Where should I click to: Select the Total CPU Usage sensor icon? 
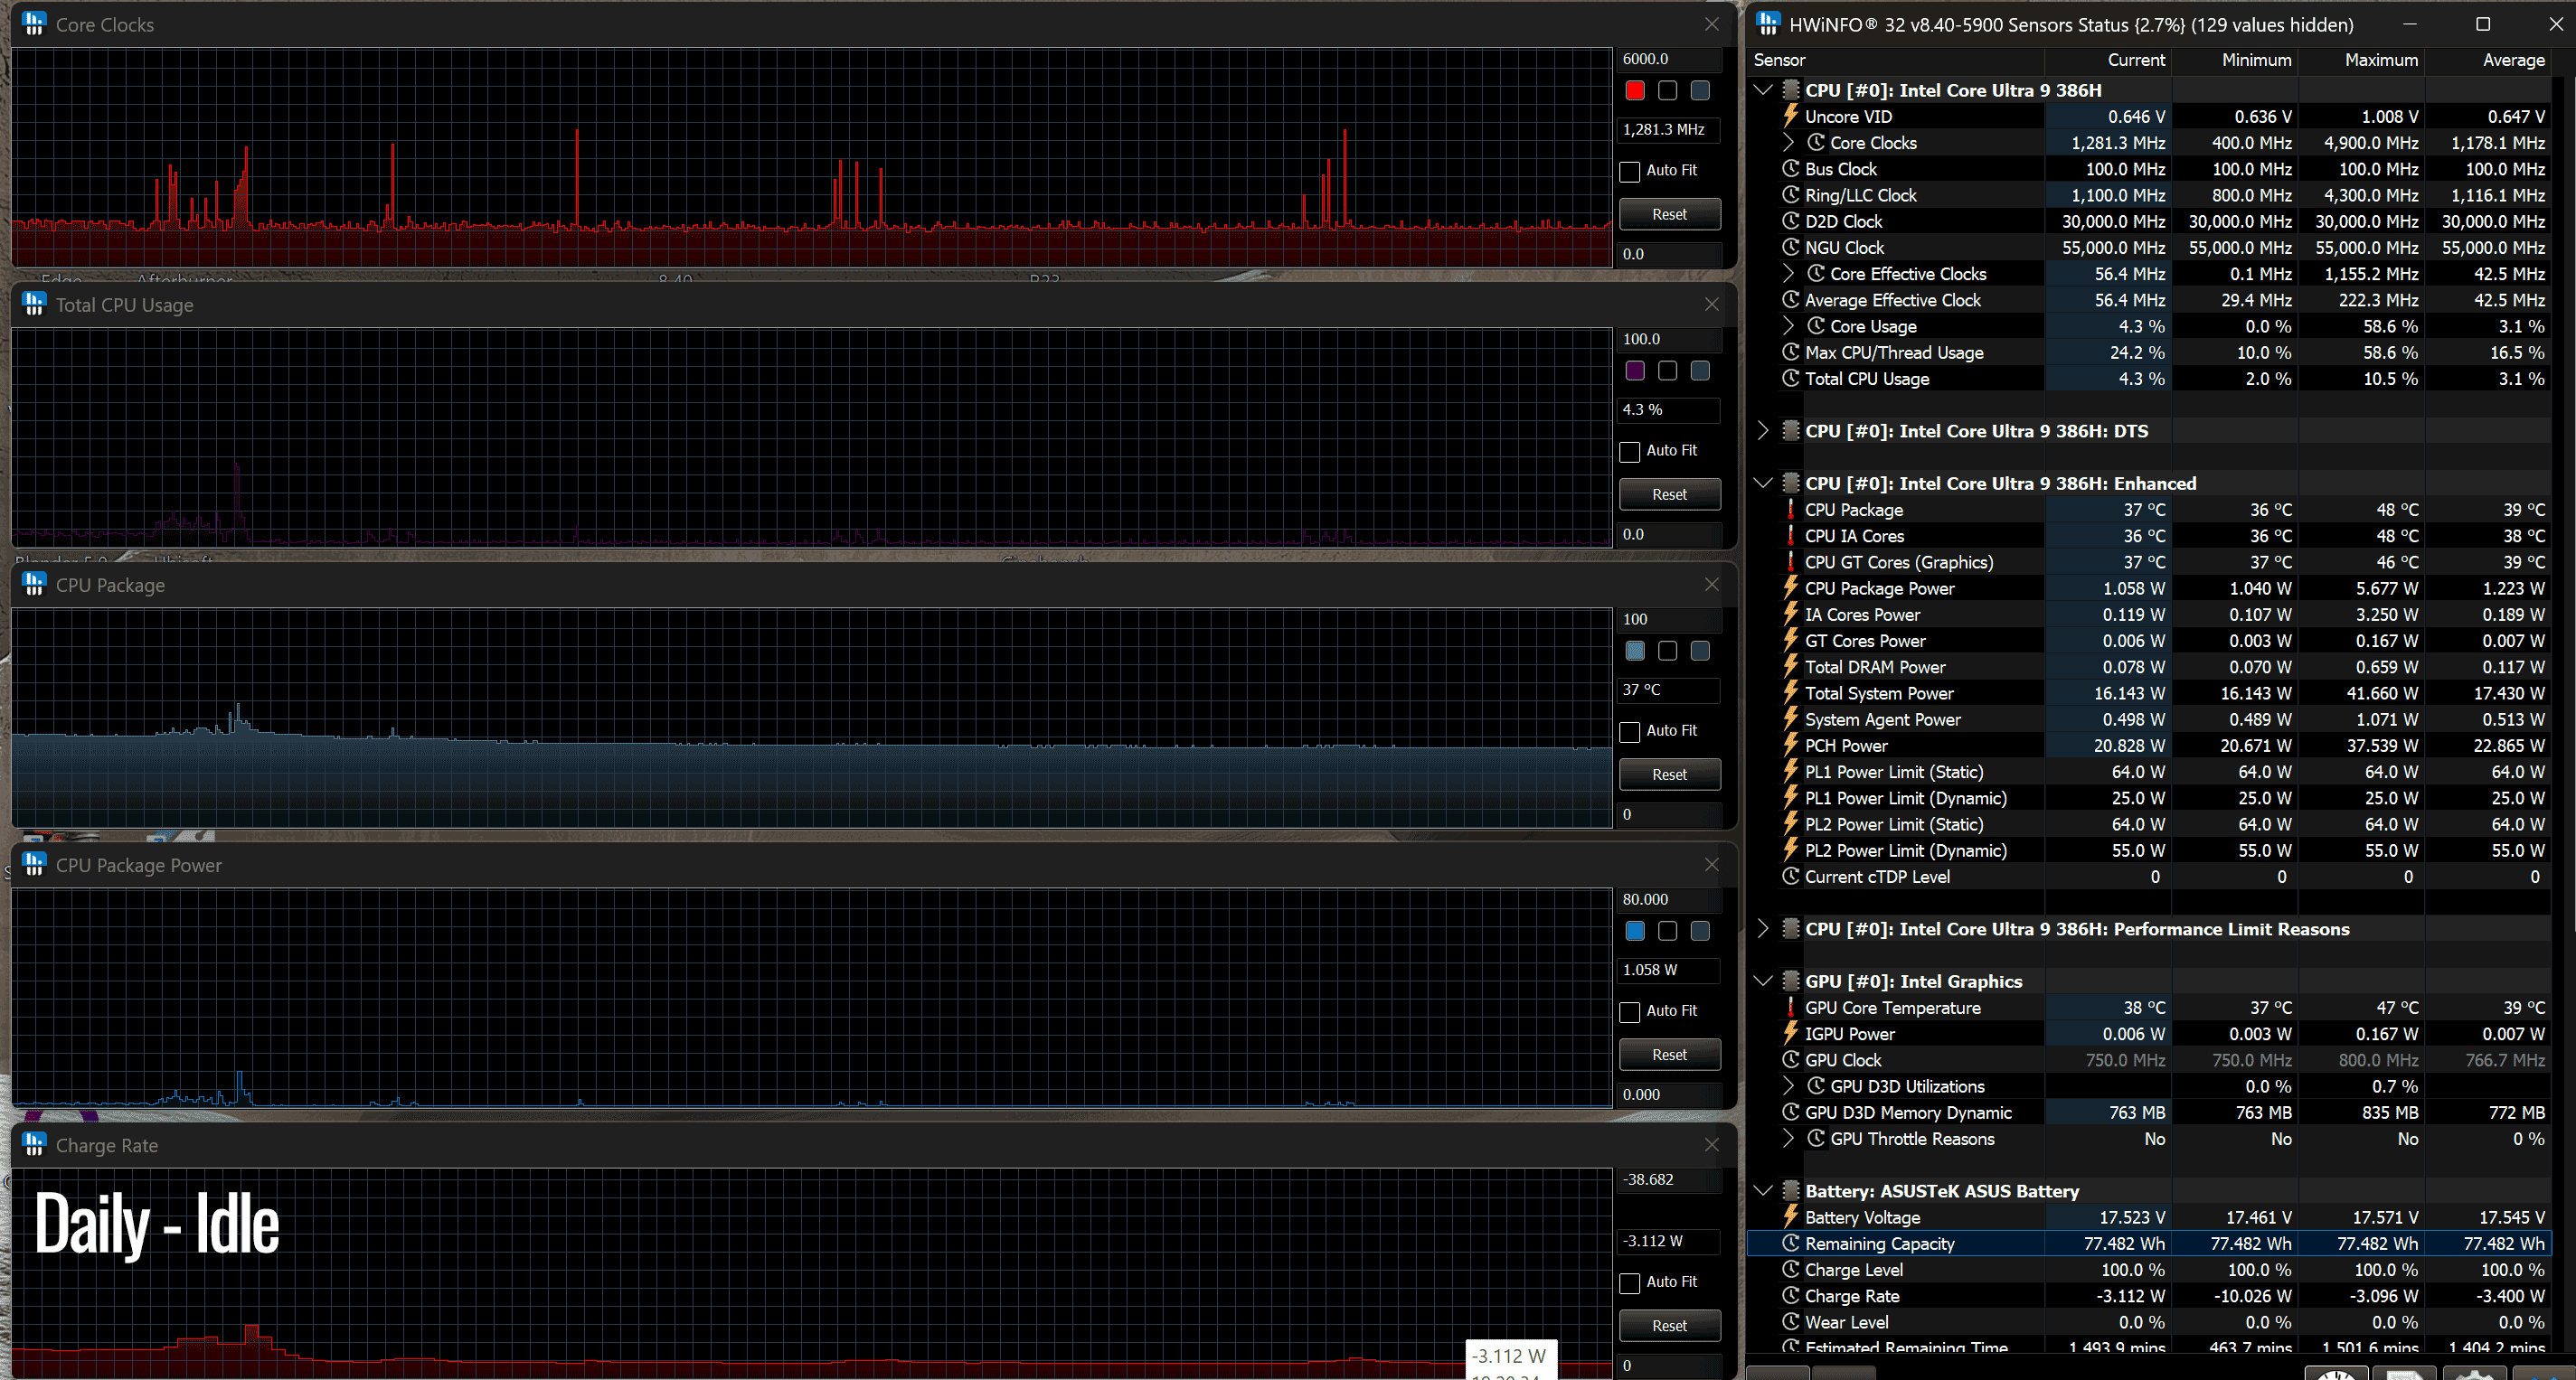[x=1791, y=378]
